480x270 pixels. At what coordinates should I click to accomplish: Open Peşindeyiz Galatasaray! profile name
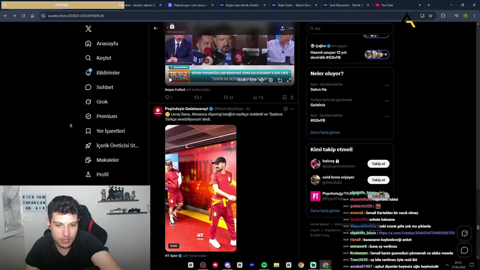[186, 109]
